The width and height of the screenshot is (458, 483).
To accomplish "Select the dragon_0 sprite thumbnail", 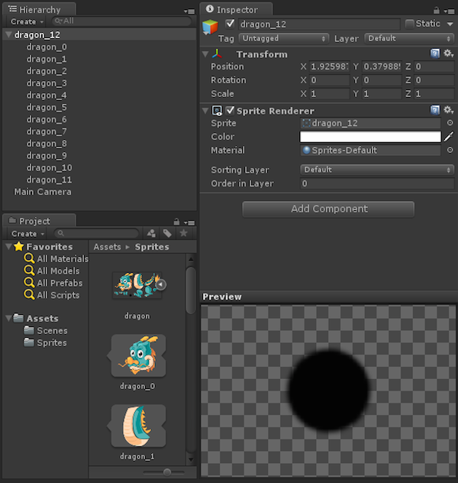I will point(137,356).
